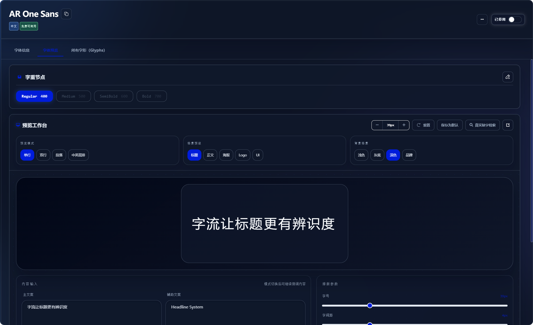Screen dimensions: 533x325
Task: Open the three-dot more options menu
Action: pos(482,20)
